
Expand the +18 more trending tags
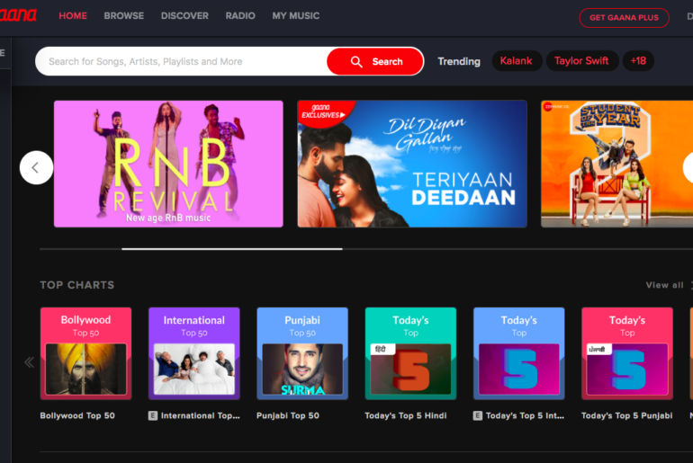click(638, 61)
